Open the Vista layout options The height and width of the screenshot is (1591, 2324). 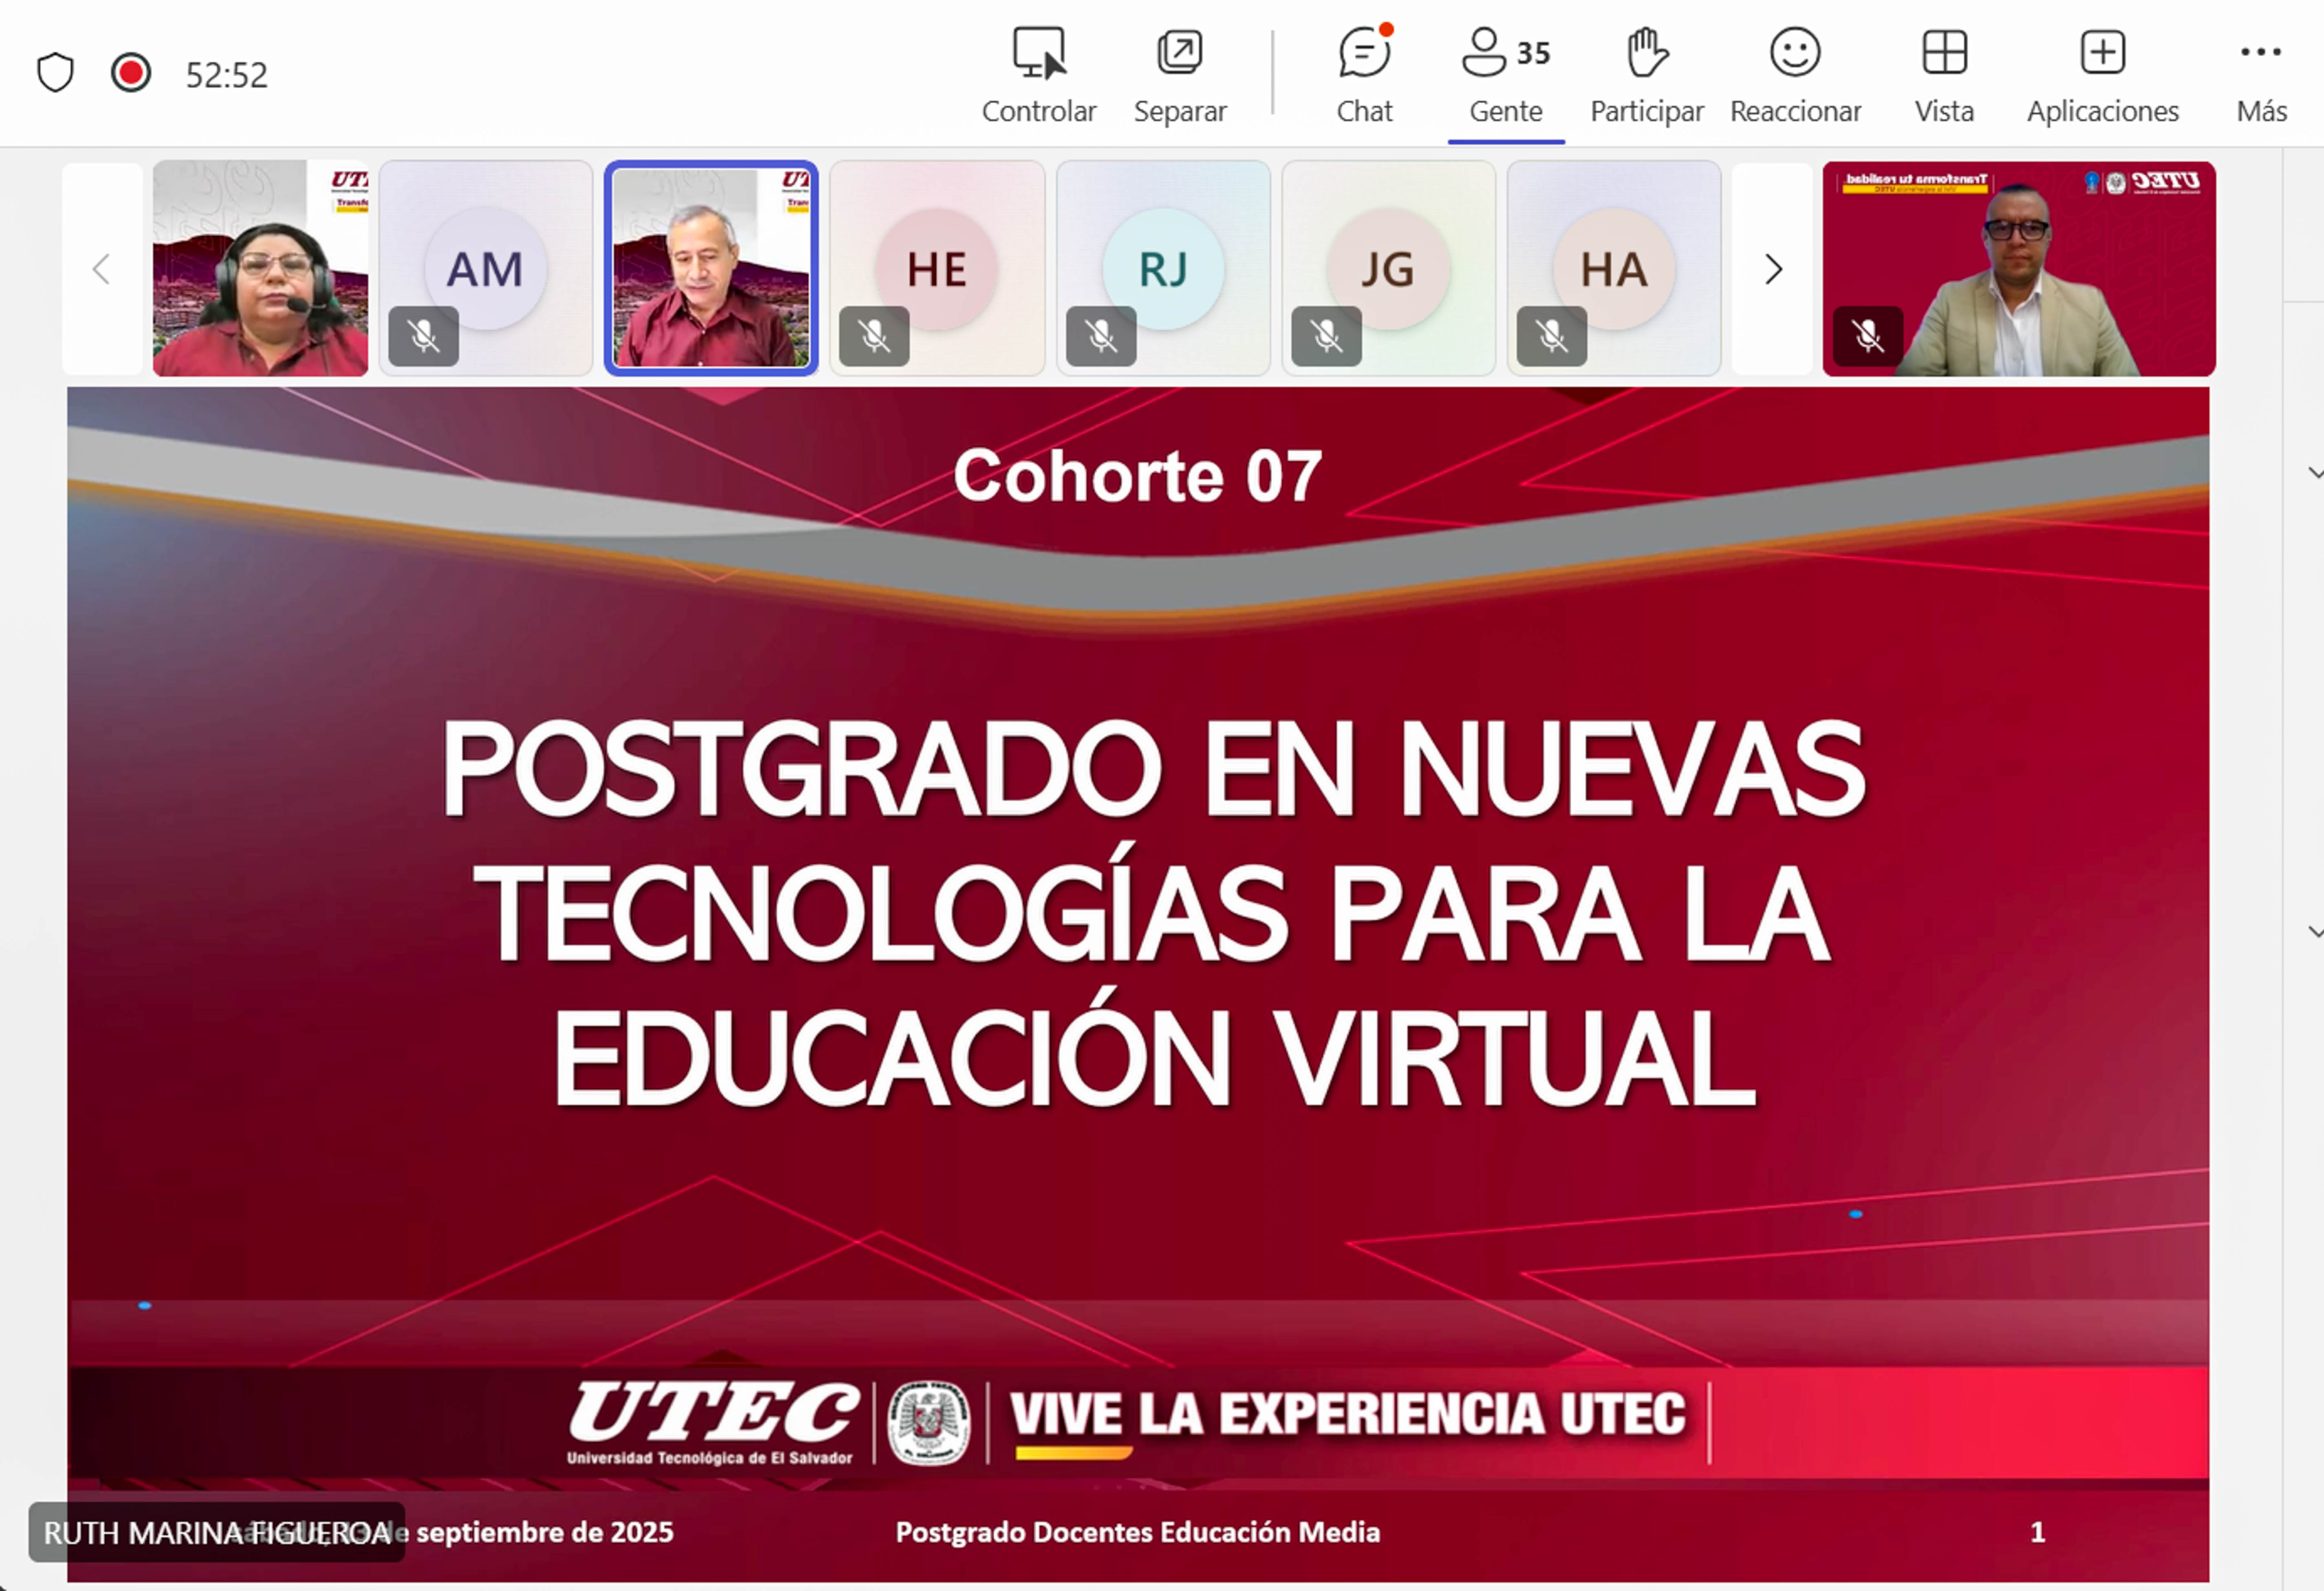[1944, 75]
